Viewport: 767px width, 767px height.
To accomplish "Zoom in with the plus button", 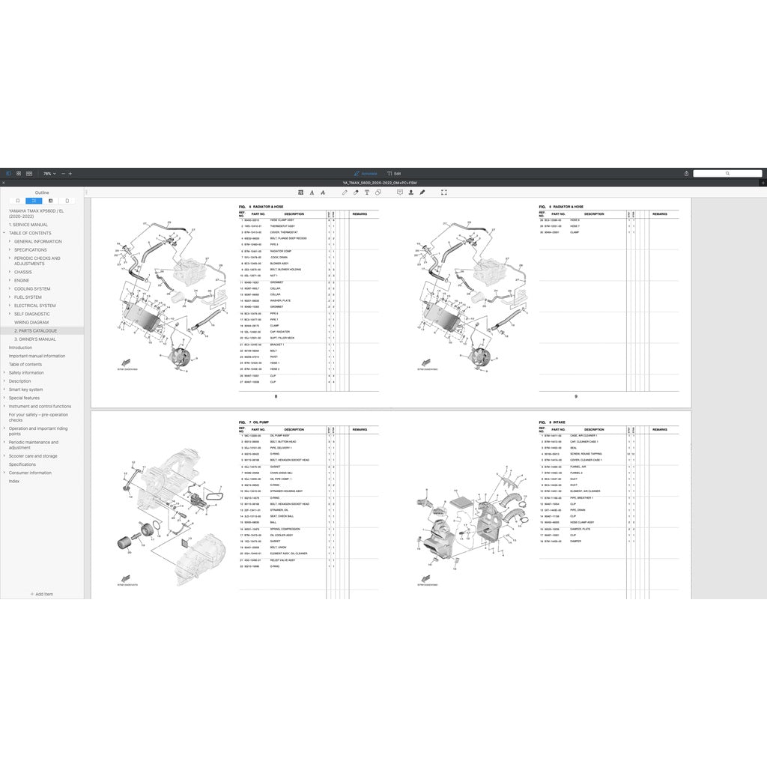I will point(70,173).
